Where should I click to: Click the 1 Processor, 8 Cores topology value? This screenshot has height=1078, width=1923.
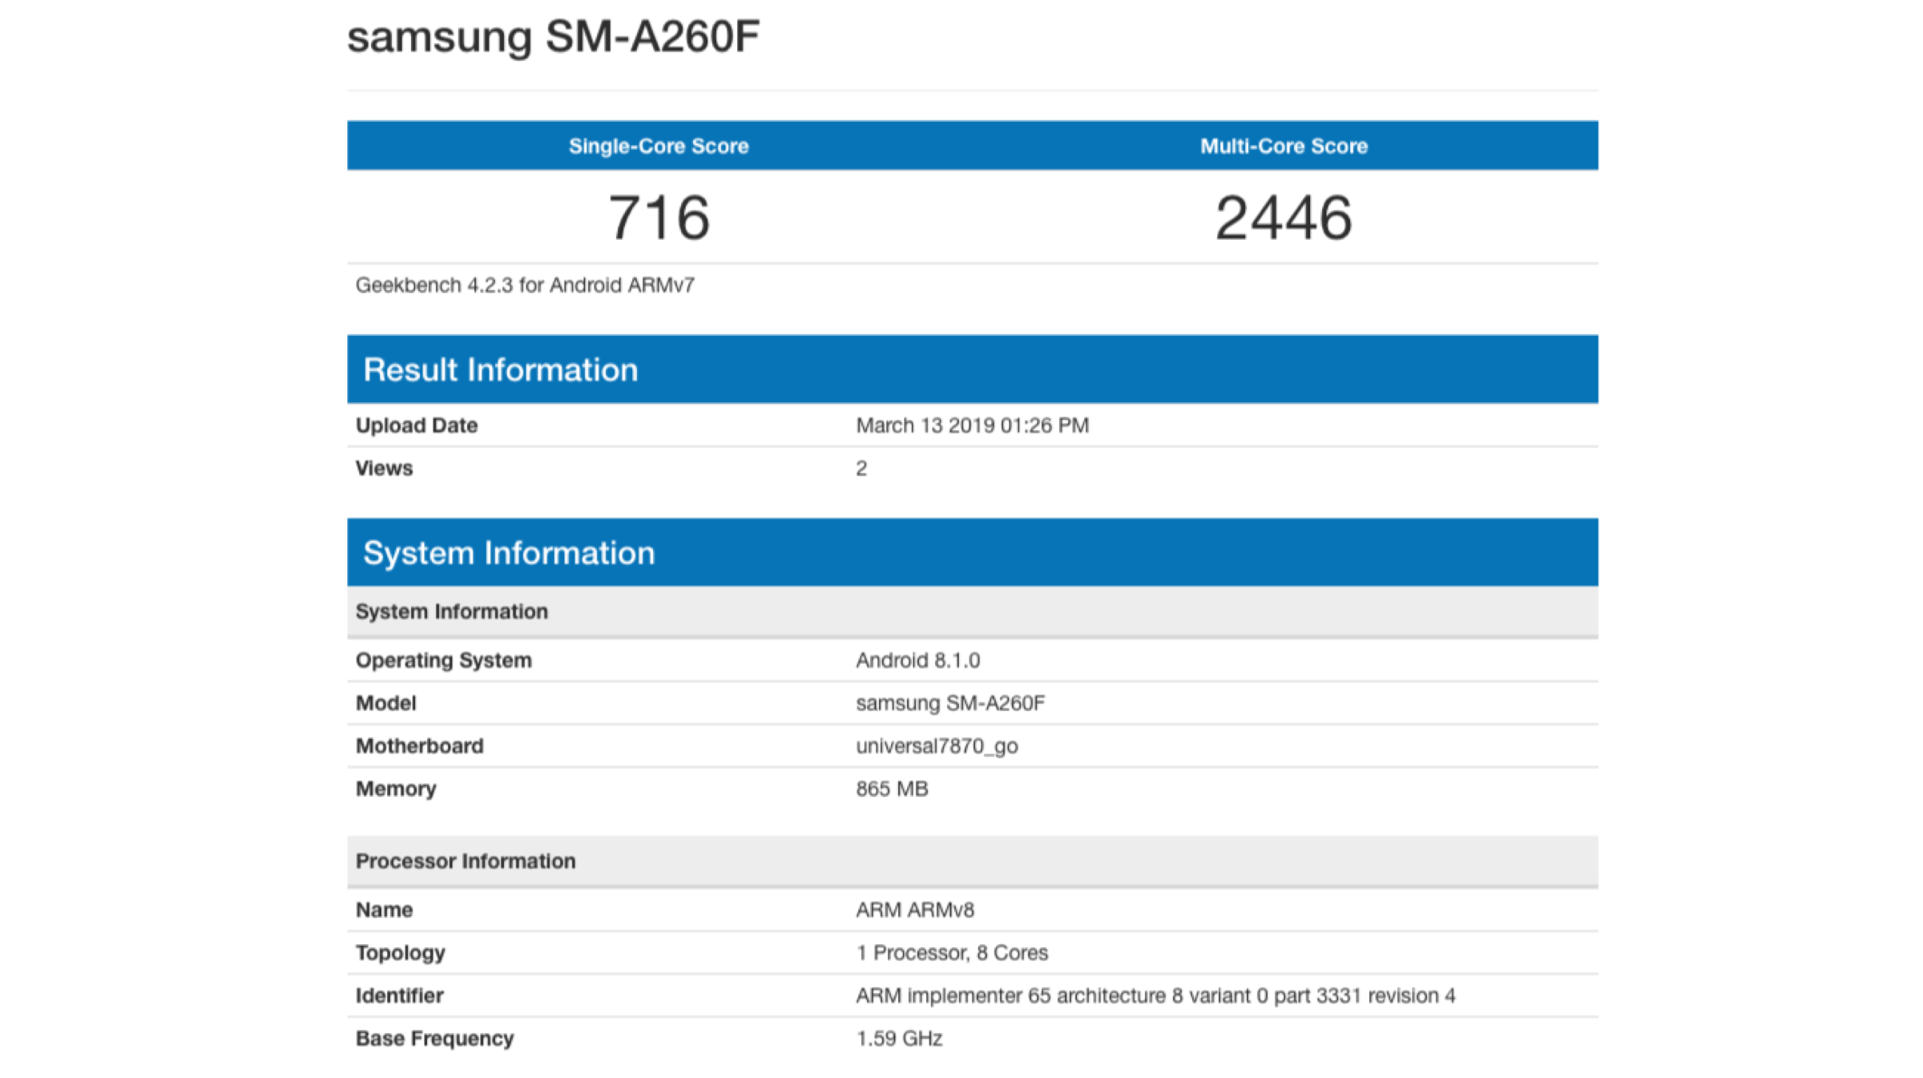(x=952, y=953)
